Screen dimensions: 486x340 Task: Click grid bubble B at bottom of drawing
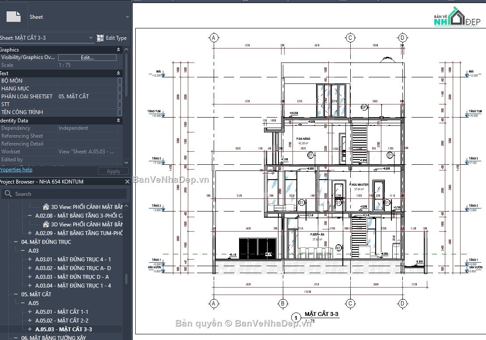click(282, 303)
